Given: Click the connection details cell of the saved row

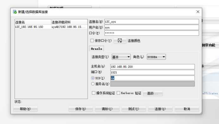Looking at the screenshot, I should [x=69, y=27].
